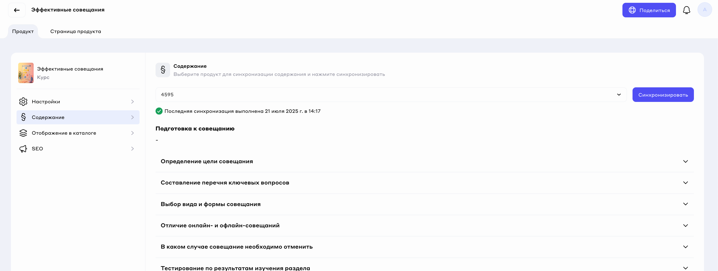Expand Определение цели совещания section
718x271 pixels.
click(x=685, y=162)
